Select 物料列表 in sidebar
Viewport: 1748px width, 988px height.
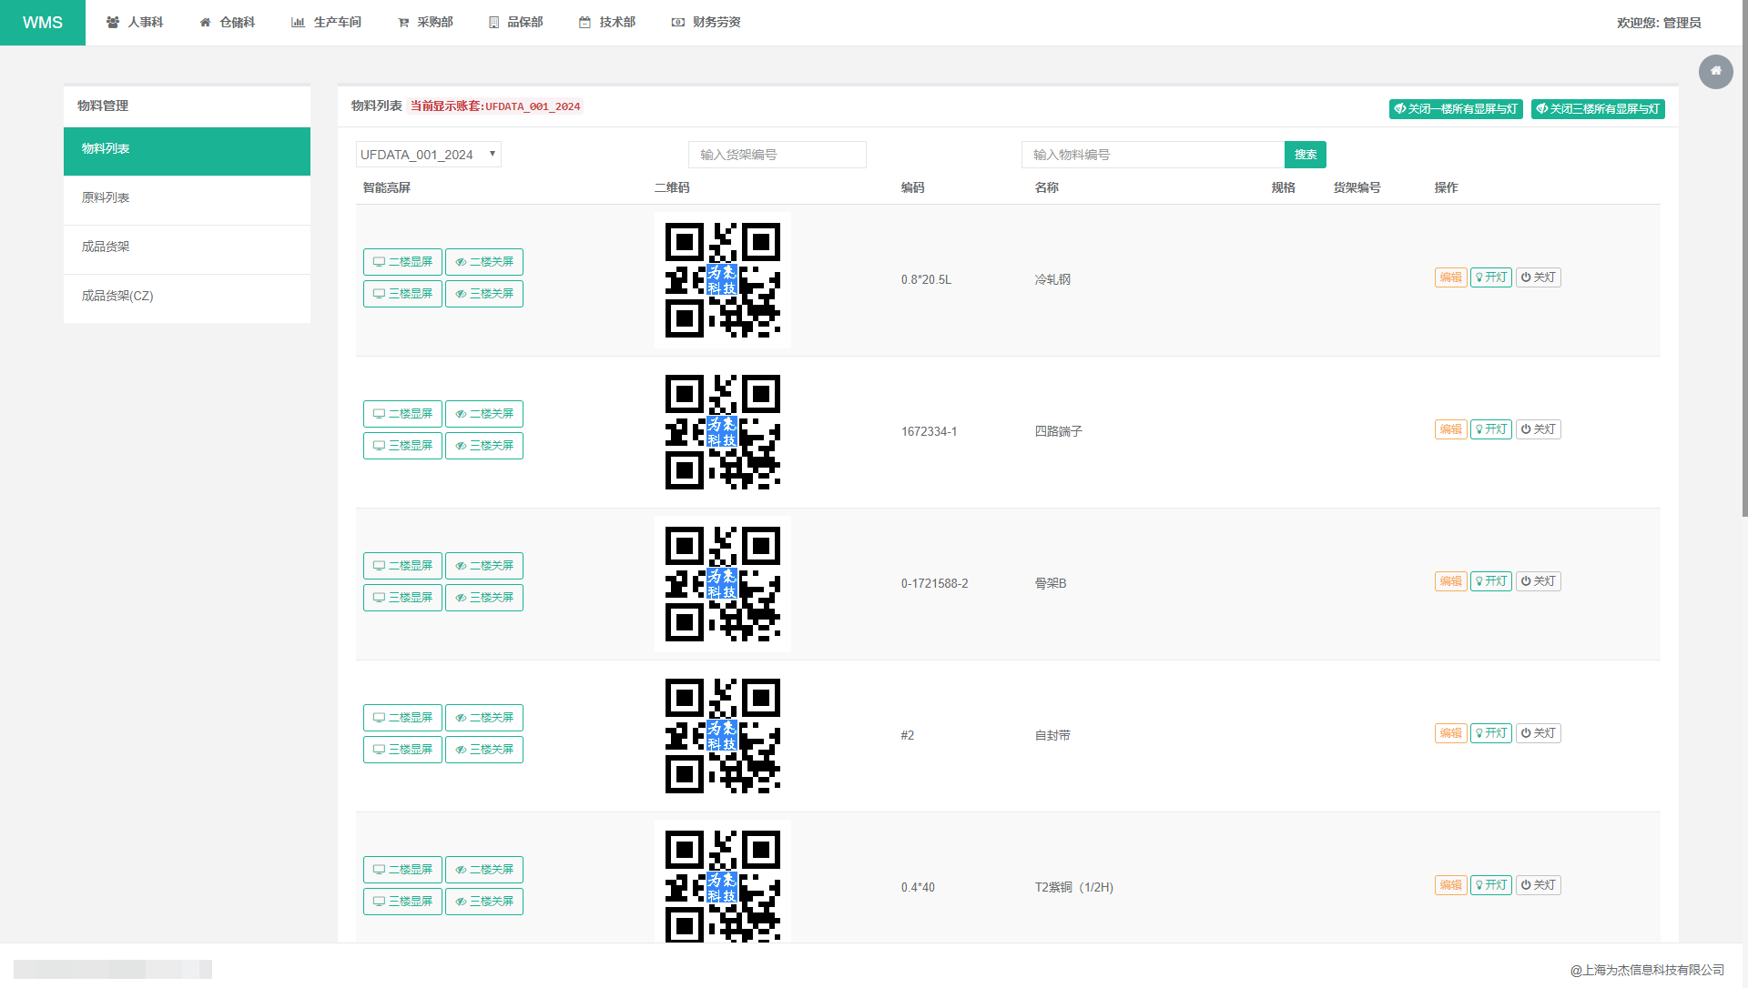187,151
